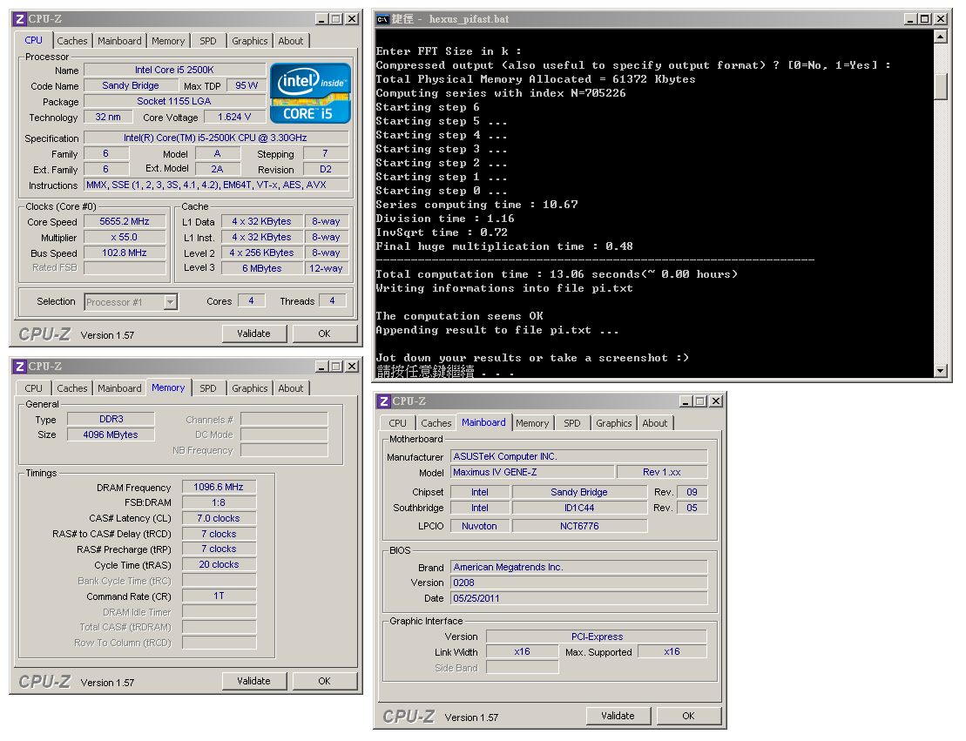
Task: Click the BIOS Brand 'American Megatrends Inc.'
Action: click(x=579, y=568)
